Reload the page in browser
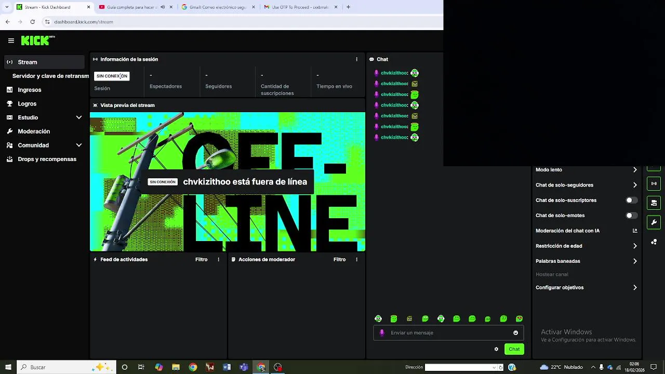Image resolution: width=665 pixels, height=374 pixels. point(32,22)
